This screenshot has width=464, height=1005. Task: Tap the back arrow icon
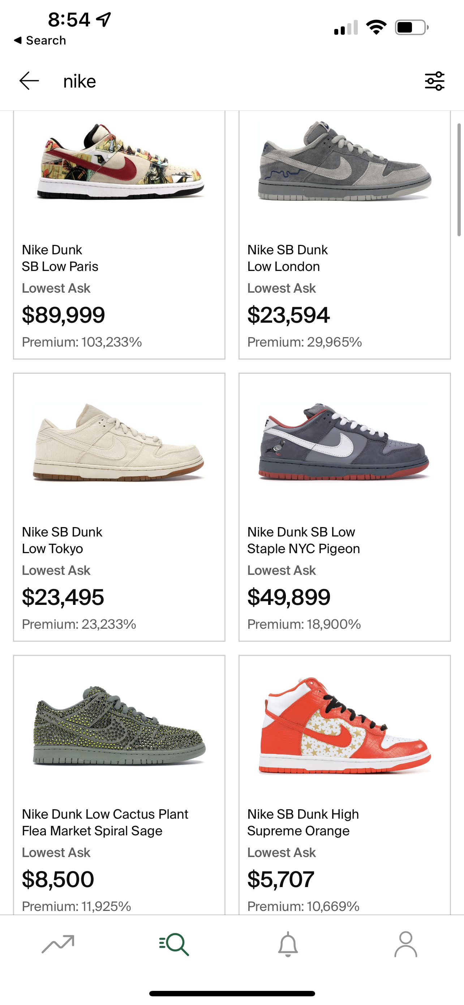coord(29,81)
